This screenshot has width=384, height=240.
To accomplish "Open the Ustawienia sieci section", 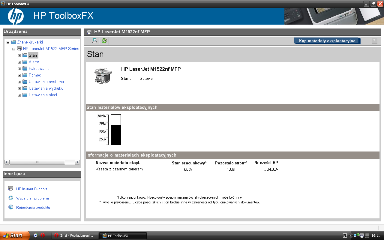I will [43, 95].
